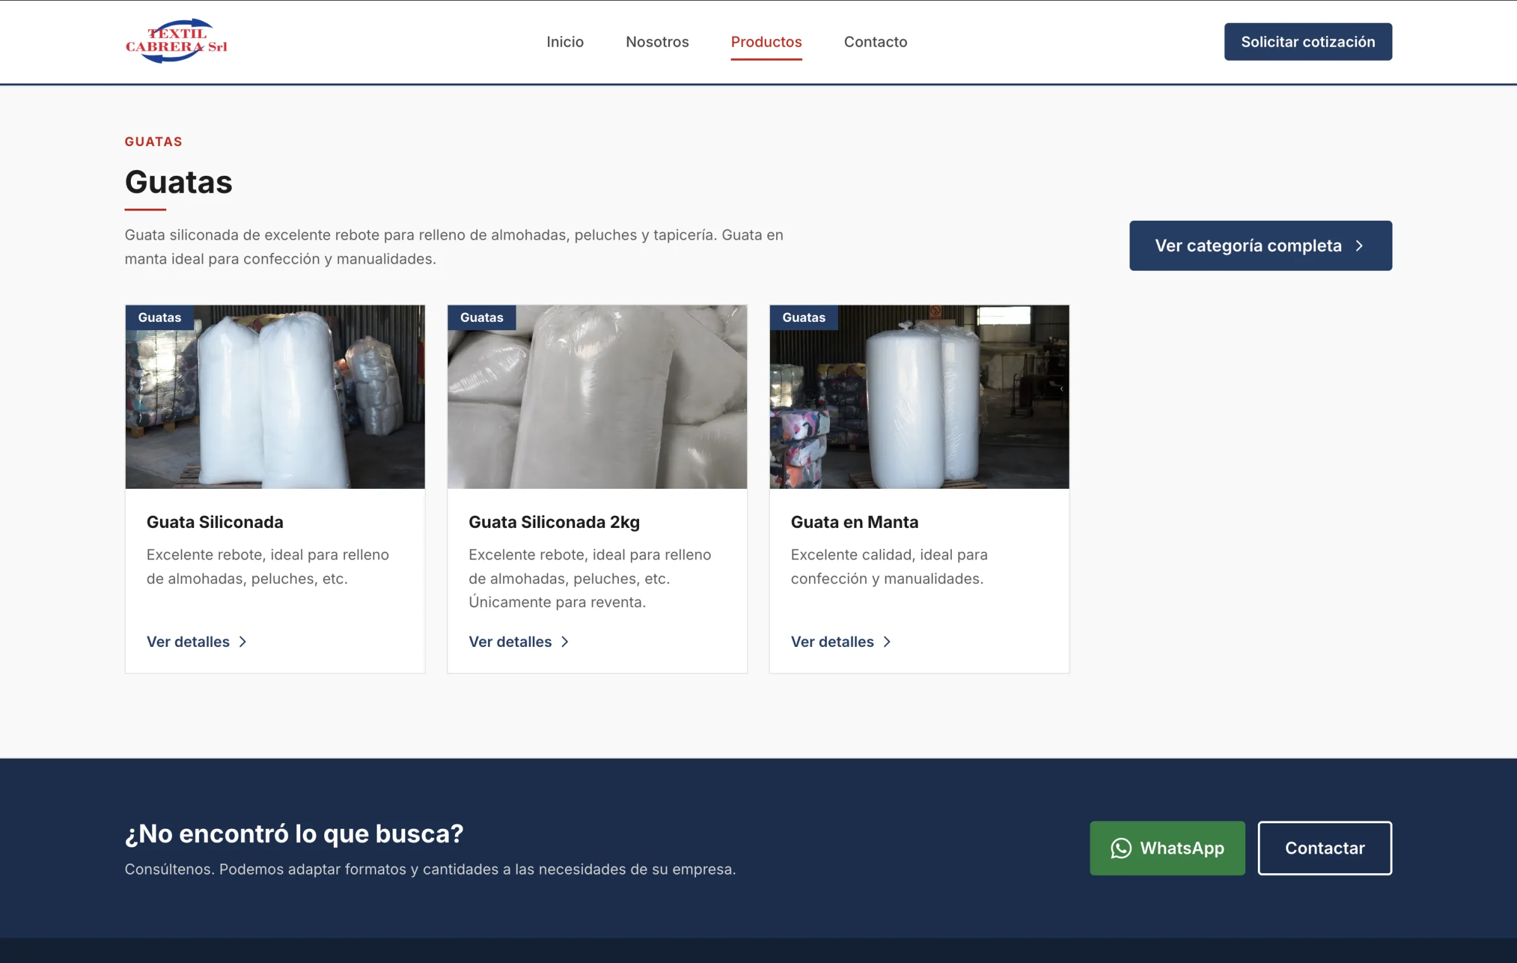The image size is (1517, 963).
Task: Click the Solicitar cotización button
Action: coord(1308,42)
